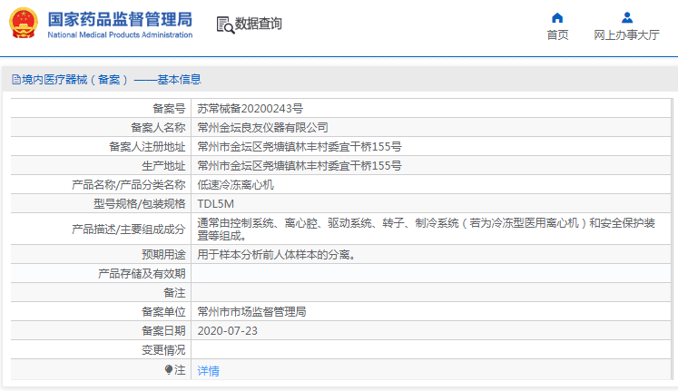Open the 详情 link
This screenshot has height=391, width=678.
click(209, 370)
